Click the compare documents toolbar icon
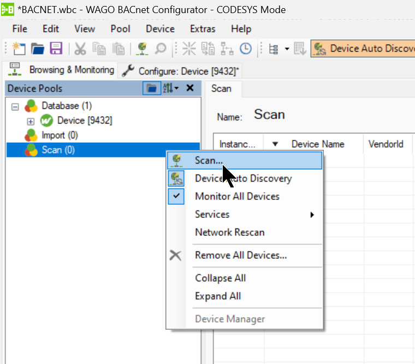 point(208,48)
